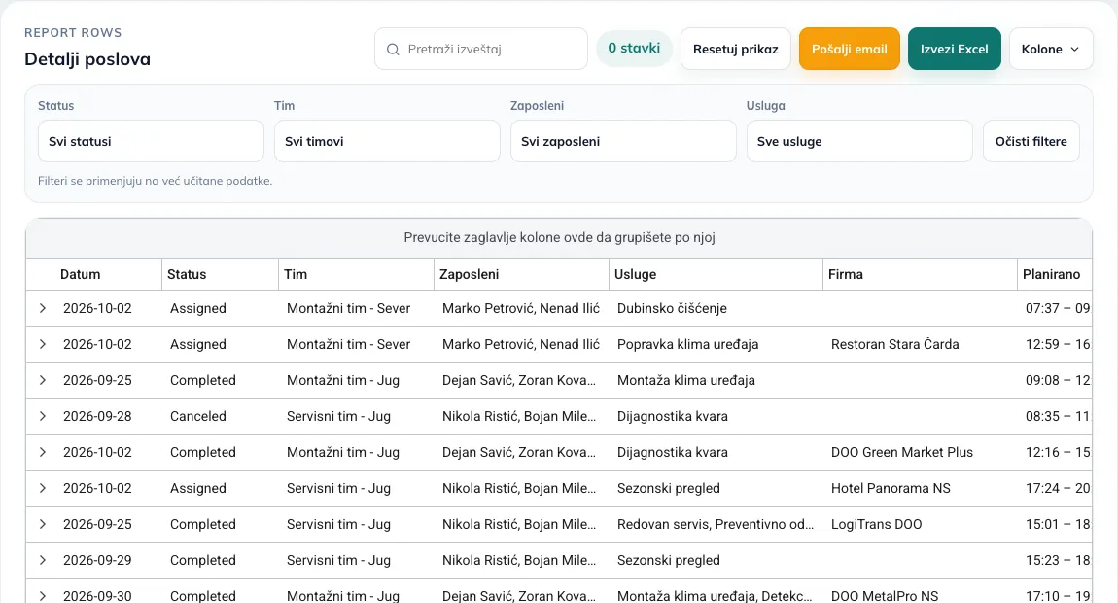Expand the DOO MetalPro NS row
Screen dimensions: 1118x603
coord(43,596)
